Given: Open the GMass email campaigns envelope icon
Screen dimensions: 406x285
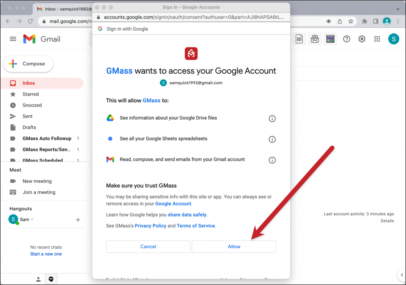Looking at the screenshot, I should pos(315,39).
